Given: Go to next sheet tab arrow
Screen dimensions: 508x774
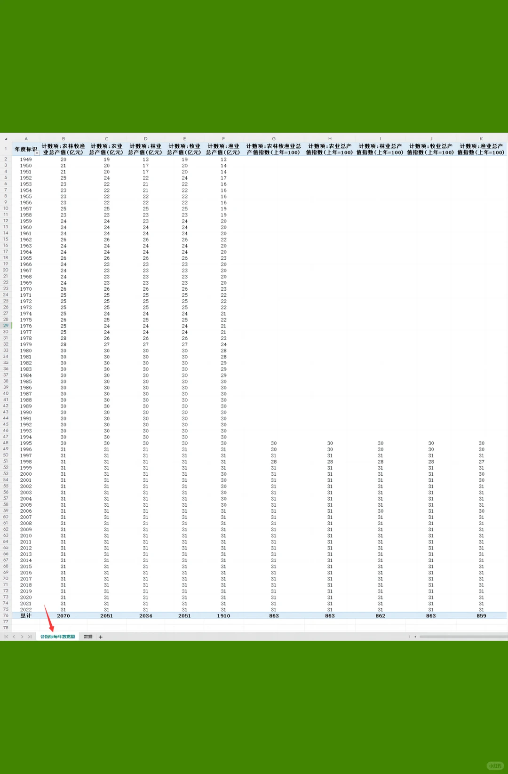Looking at the screenshot, I should pyautogui.click(x=22, y=637).
